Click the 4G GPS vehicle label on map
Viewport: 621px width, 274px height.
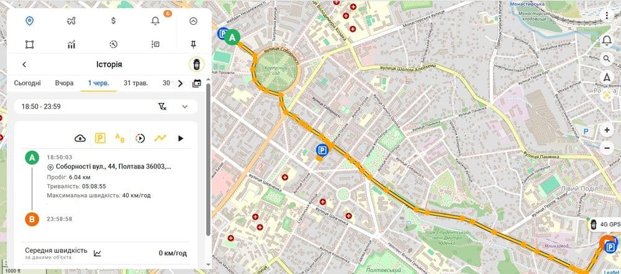tap(604, 225)
